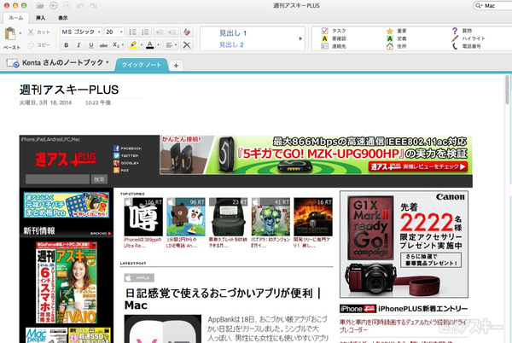The width and height of the screenshot is (512, 343).
Task: Insert a bulleted list
Action: coord(132,32)
